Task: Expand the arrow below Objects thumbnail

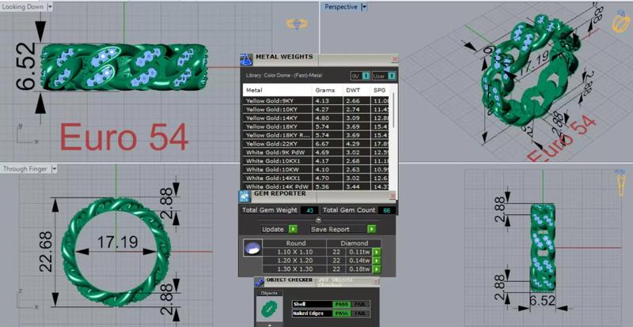Action: 269,325
